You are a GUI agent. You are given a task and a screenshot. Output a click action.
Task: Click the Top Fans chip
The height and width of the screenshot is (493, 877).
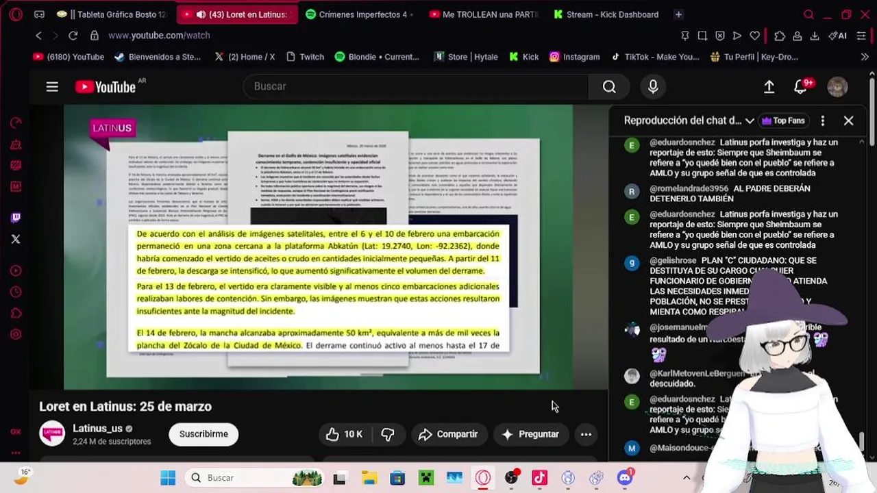point(783,121)
